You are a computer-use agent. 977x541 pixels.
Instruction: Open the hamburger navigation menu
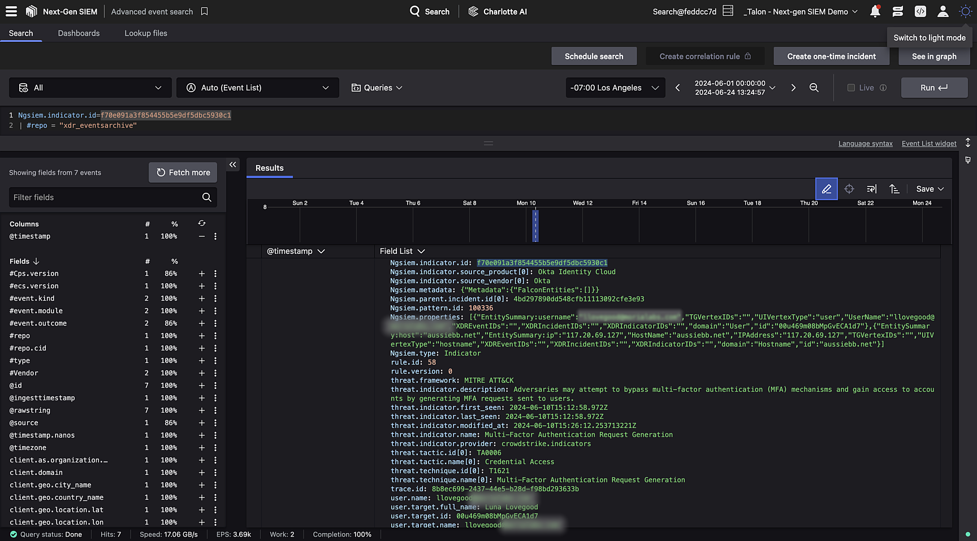(x=11, y=11)
